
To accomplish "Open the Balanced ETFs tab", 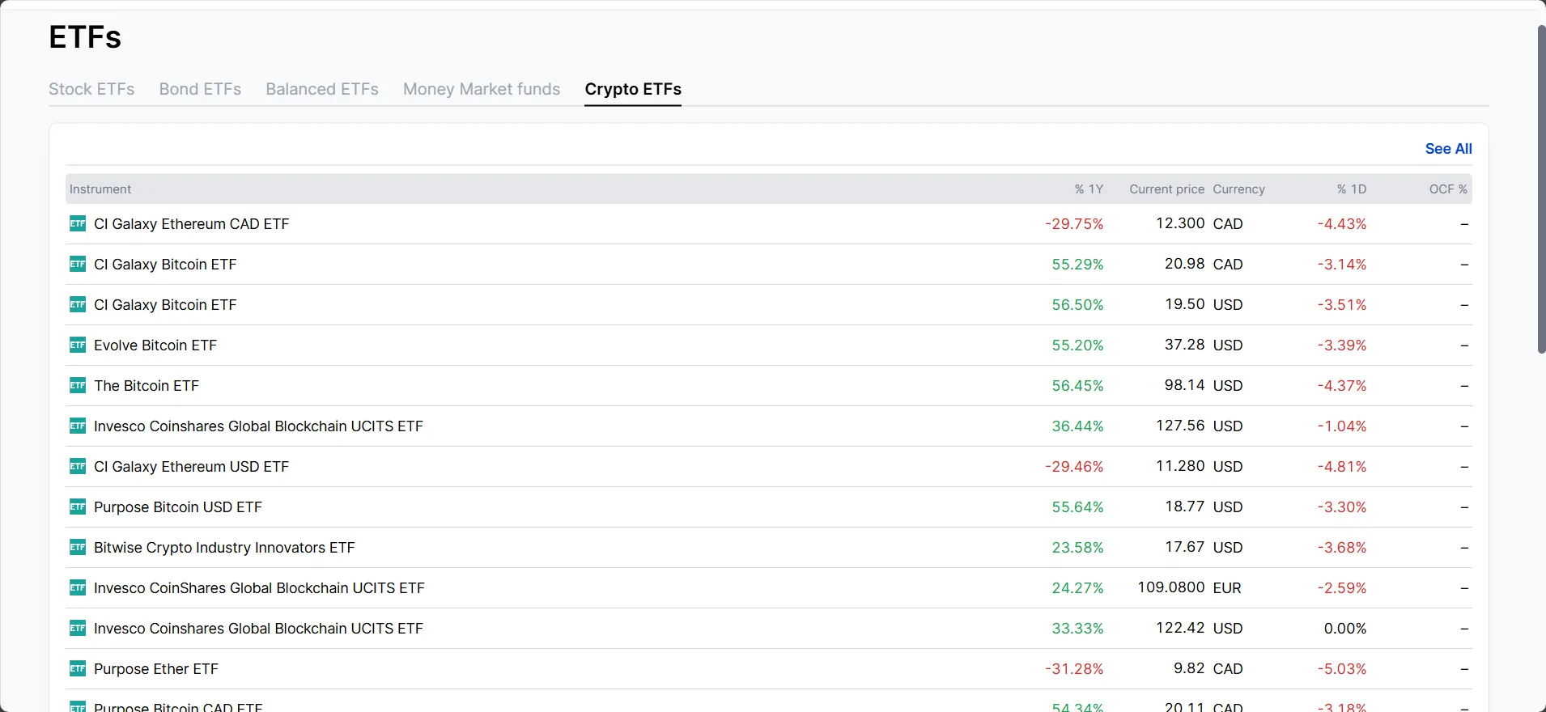I will pos(322,89).
